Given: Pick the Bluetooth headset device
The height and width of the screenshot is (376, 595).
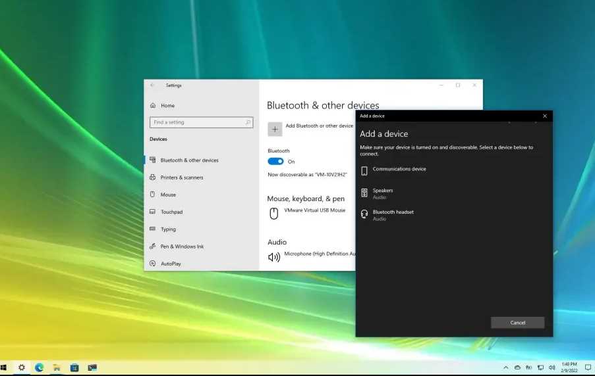Looking at the screenshot, I should click(x=393, y=215).
